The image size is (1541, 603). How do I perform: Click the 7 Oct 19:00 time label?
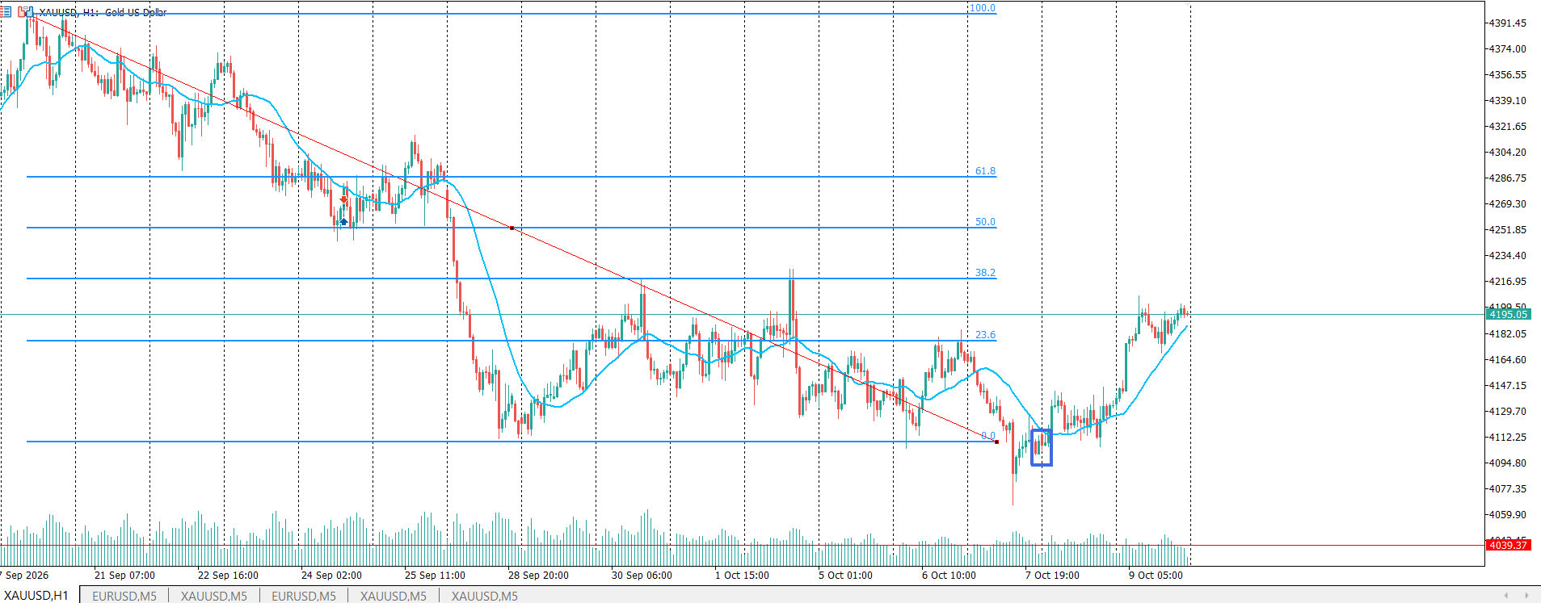[1052, 576]
